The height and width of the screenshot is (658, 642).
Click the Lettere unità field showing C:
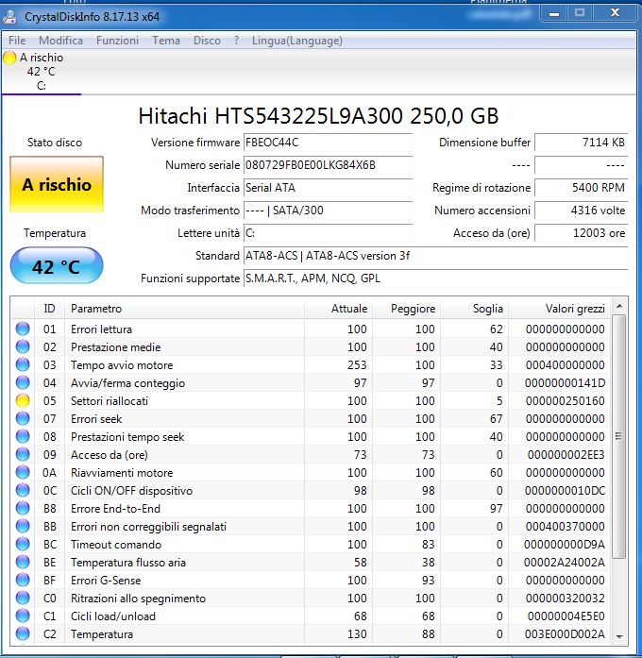point(328,233)
